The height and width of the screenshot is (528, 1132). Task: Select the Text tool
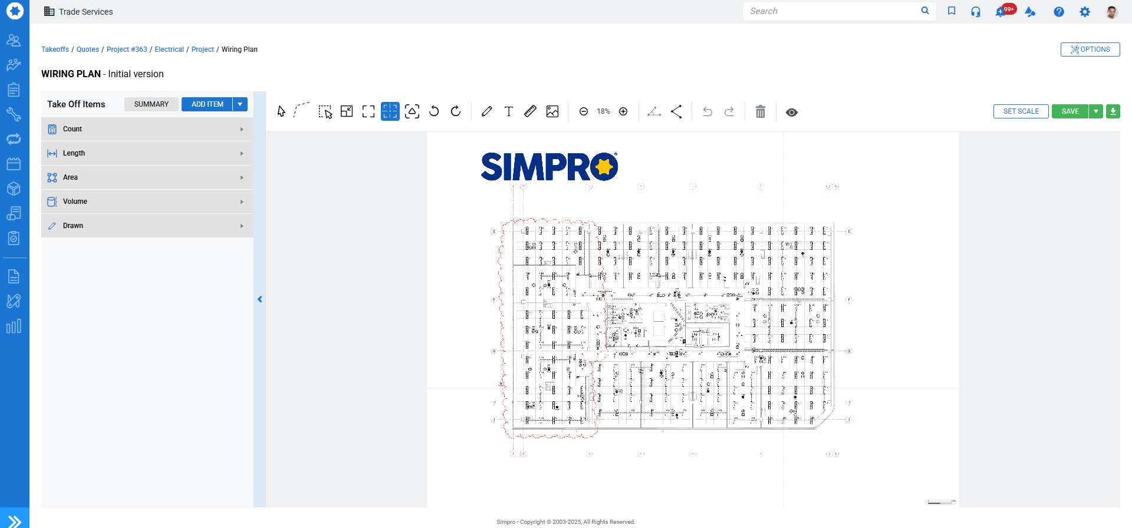tap(509, 111)
